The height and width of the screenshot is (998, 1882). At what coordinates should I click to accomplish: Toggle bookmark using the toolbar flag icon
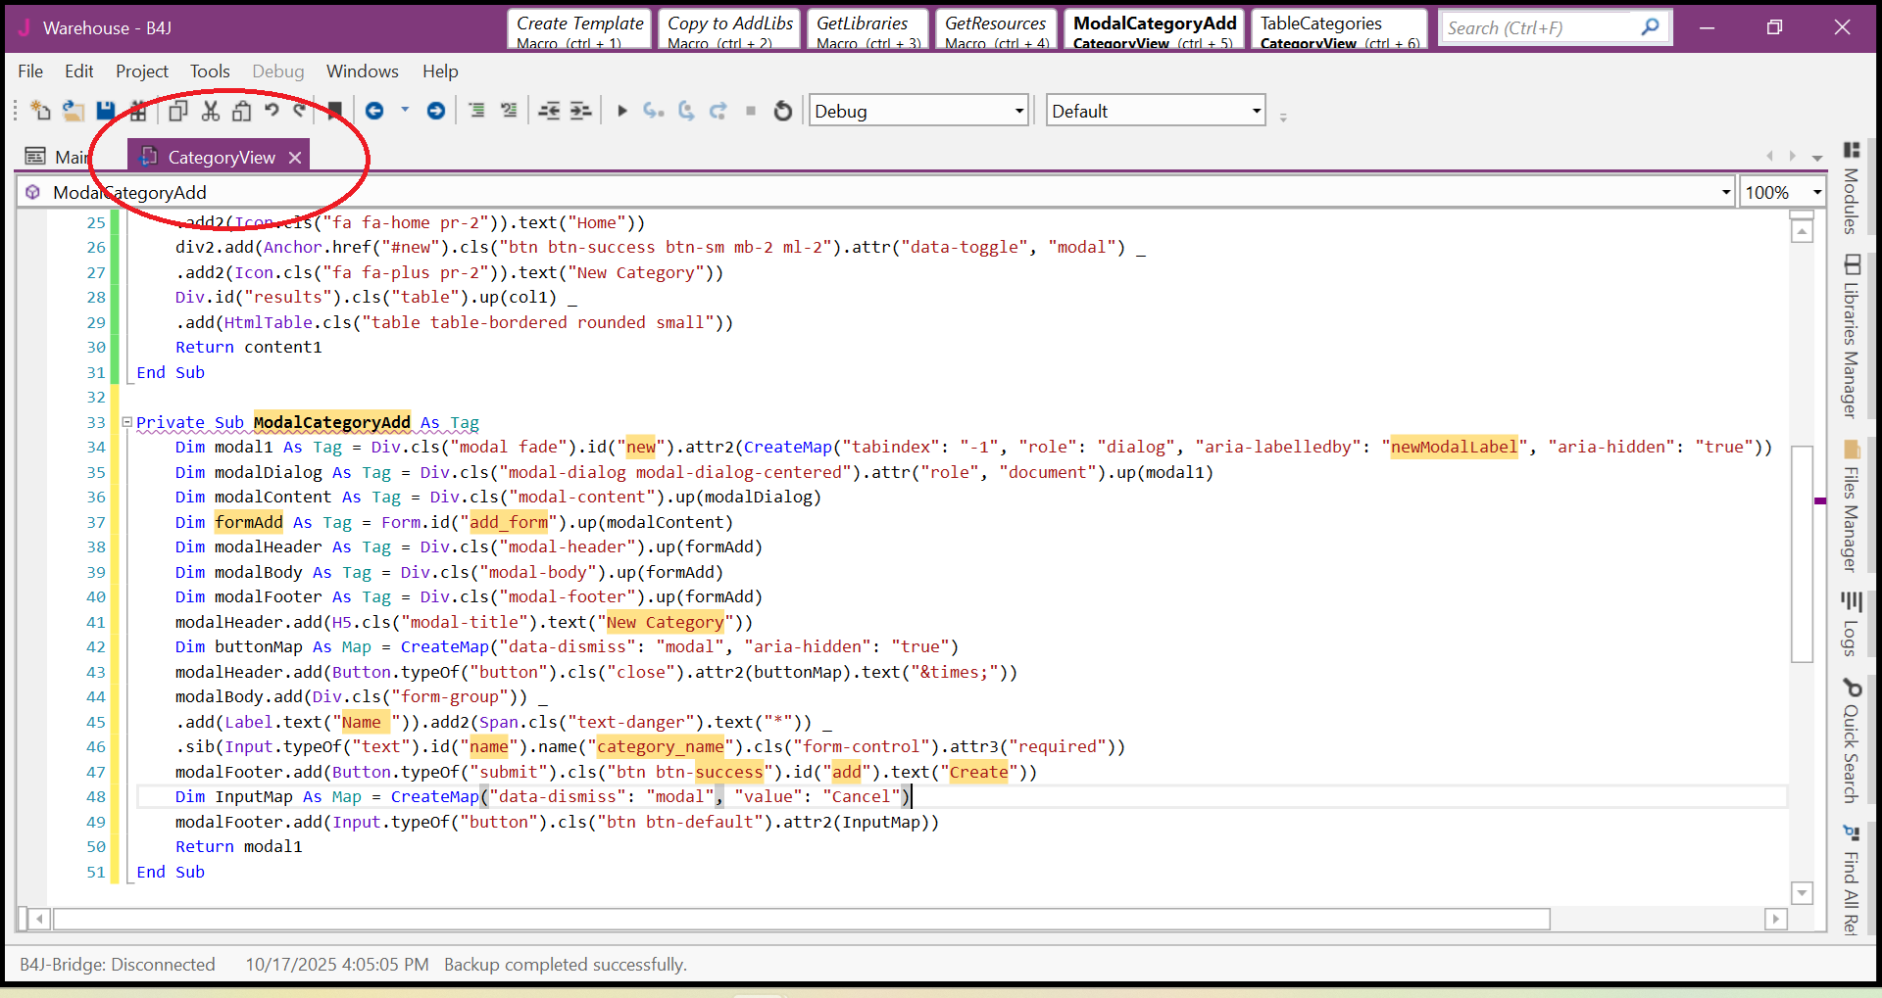334,111
